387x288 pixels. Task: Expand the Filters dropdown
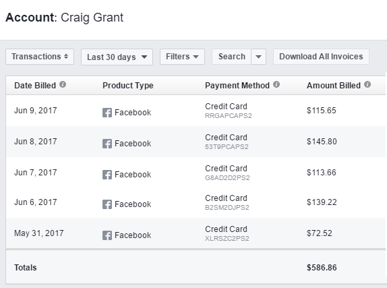click(183, 57)
